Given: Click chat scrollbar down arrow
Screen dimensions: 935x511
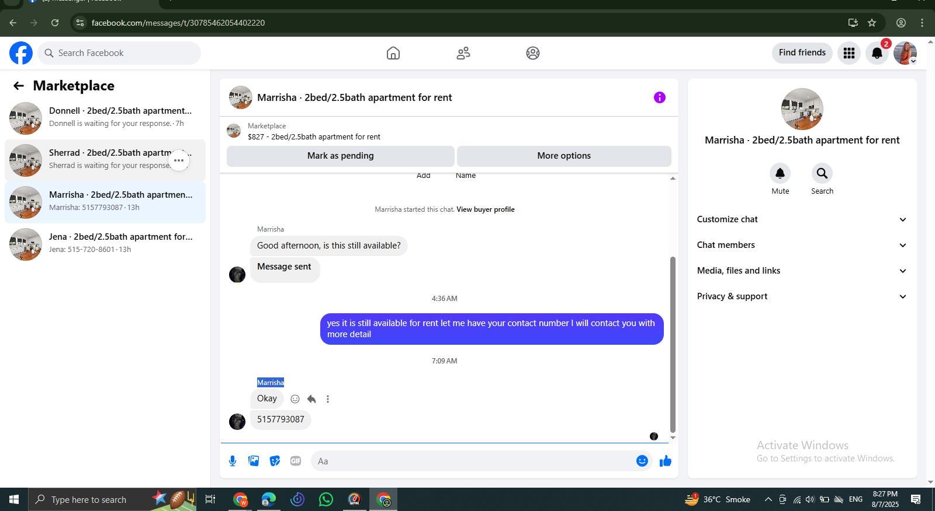Looking at the screenshot, I should point(673,437).
